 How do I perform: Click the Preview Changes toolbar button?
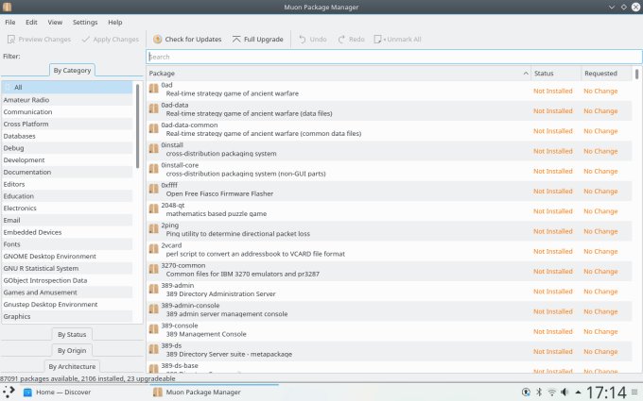coord(40,40)
